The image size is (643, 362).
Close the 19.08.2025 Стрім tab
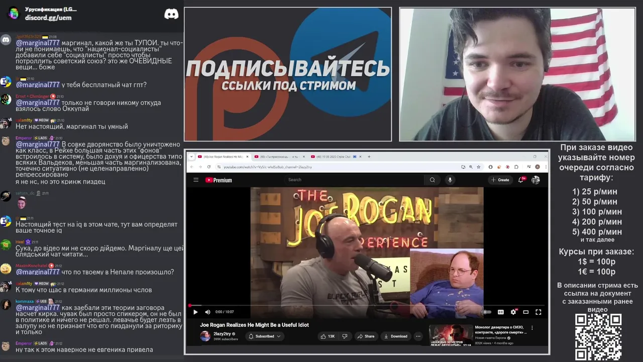(x=360, y=156)
